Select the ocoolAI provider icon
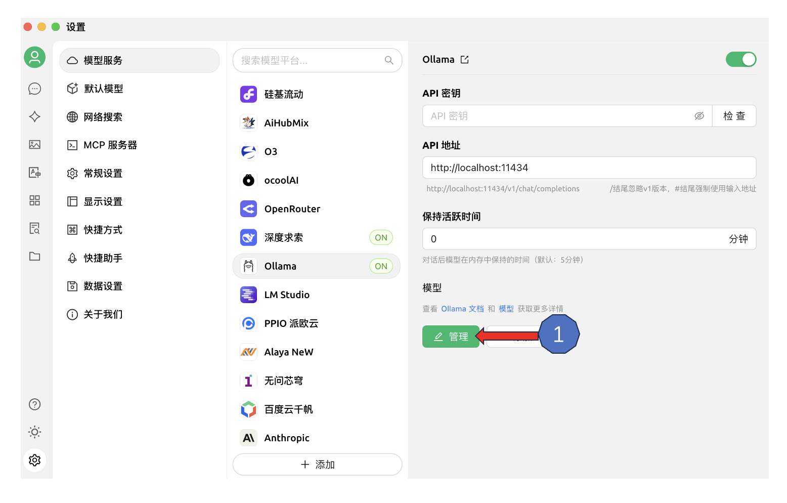Screen dimensions: 787x503 point(248,180)
